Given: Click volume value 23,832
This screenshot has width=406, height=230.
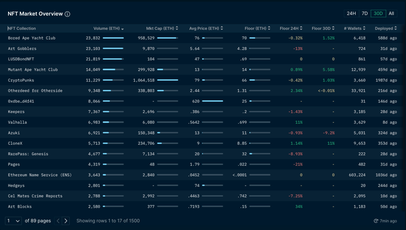Looking at the screenshot, I should tap(93, 38).
